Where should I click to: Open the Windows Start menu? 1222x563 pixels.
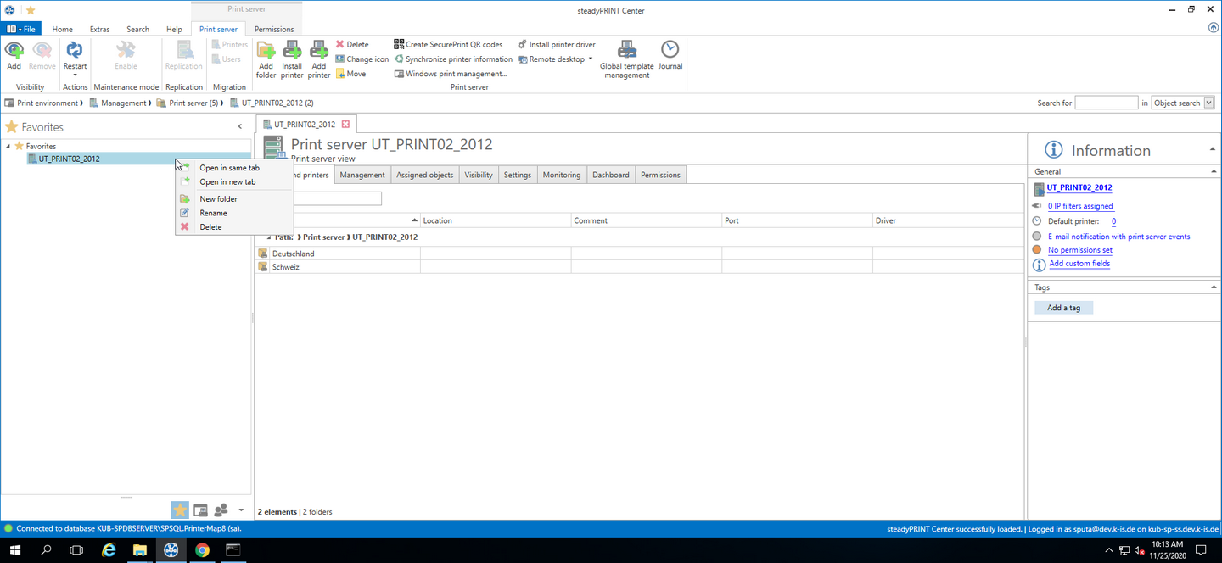coord(15,550)
